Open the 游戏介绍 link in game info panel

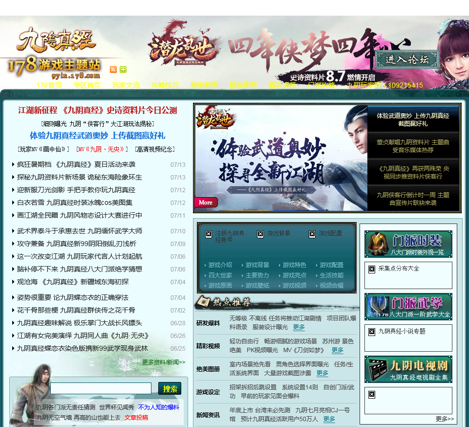pyautogui.click(x=220, y=265)
